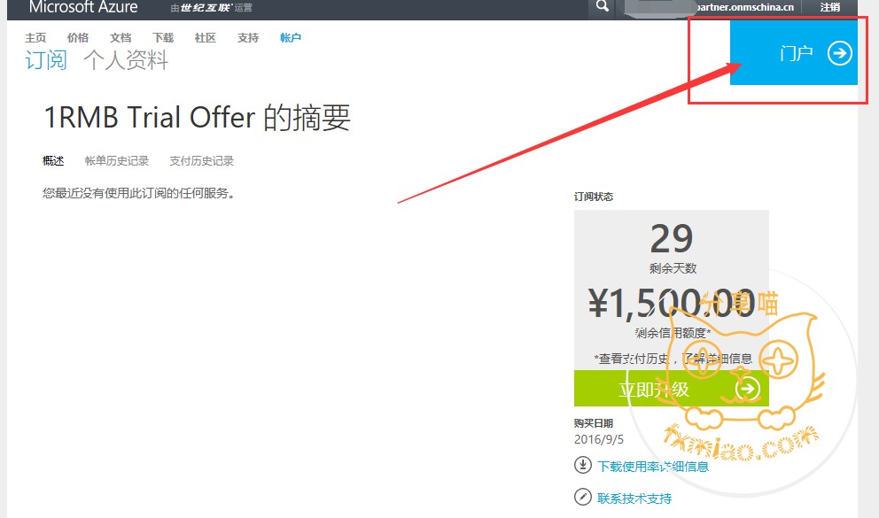Open 联系技术支持 link
The height and width of the screenshot is (518, 879).
(x=634, y=498)
